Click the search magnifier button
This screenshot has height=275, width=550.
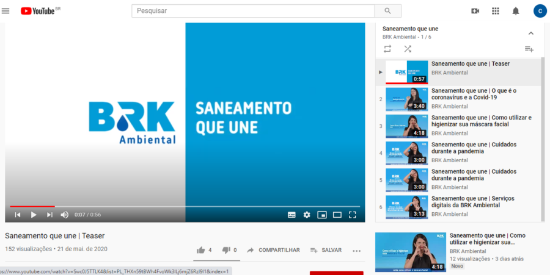point(388,11)
